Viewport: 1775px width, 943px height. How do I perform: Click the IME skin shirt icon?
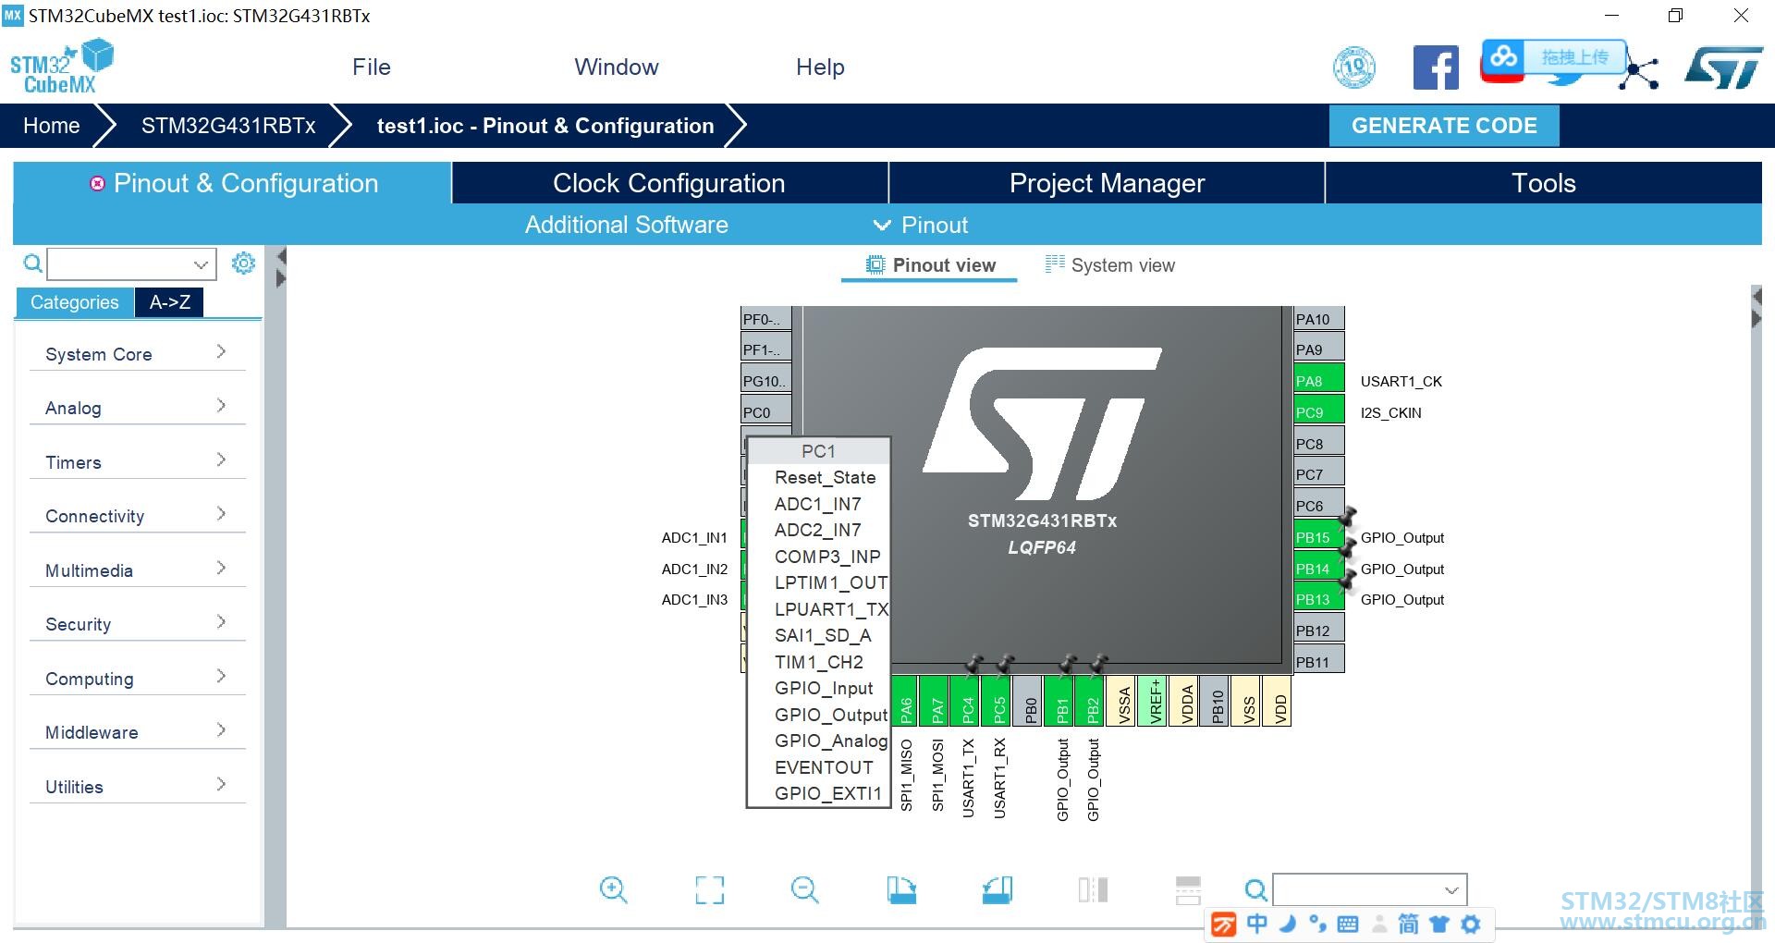point(1439,924)
